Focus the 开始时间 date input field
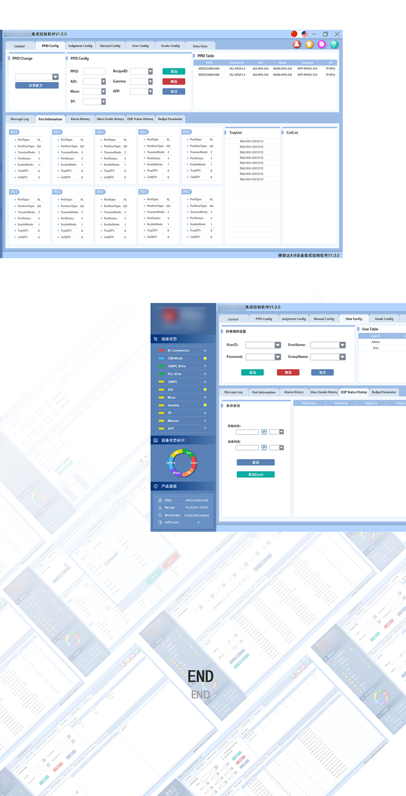406x796 pixels. 247,432
